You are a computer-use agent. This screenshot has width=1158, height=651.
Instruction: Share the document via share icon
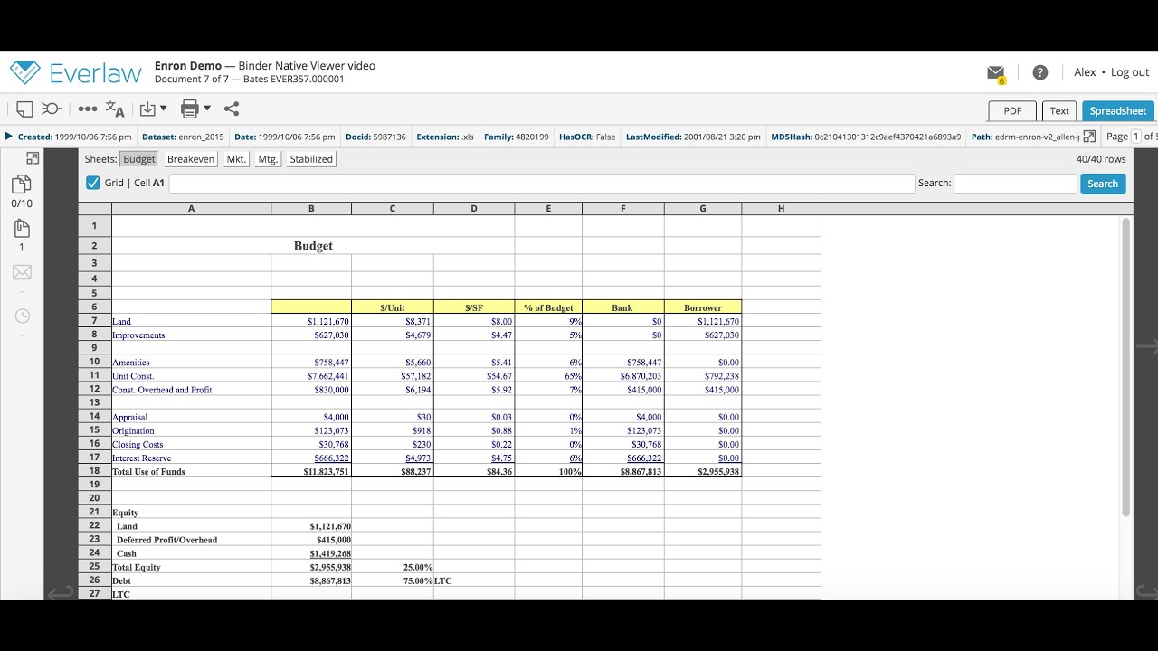tap(232, 108)
